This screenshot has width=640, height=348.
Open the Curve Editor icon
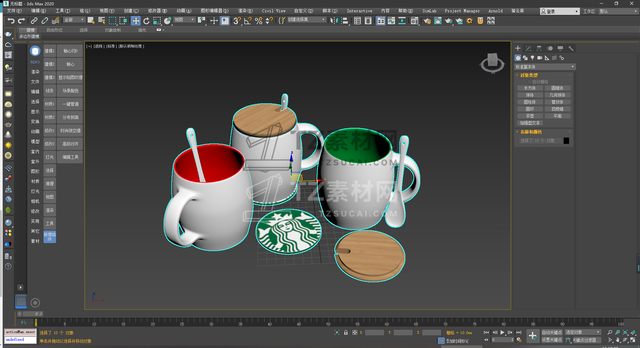[x=391, y=21]
